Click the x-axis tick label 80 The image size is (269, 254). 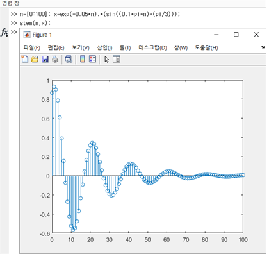point(205,239)
